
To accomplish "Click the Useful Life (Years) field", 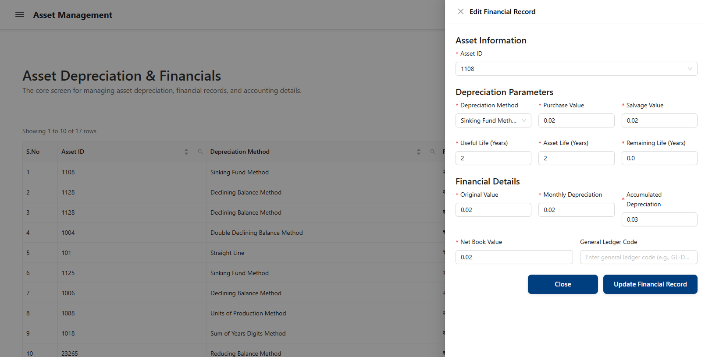I will [x=493, y=158].
